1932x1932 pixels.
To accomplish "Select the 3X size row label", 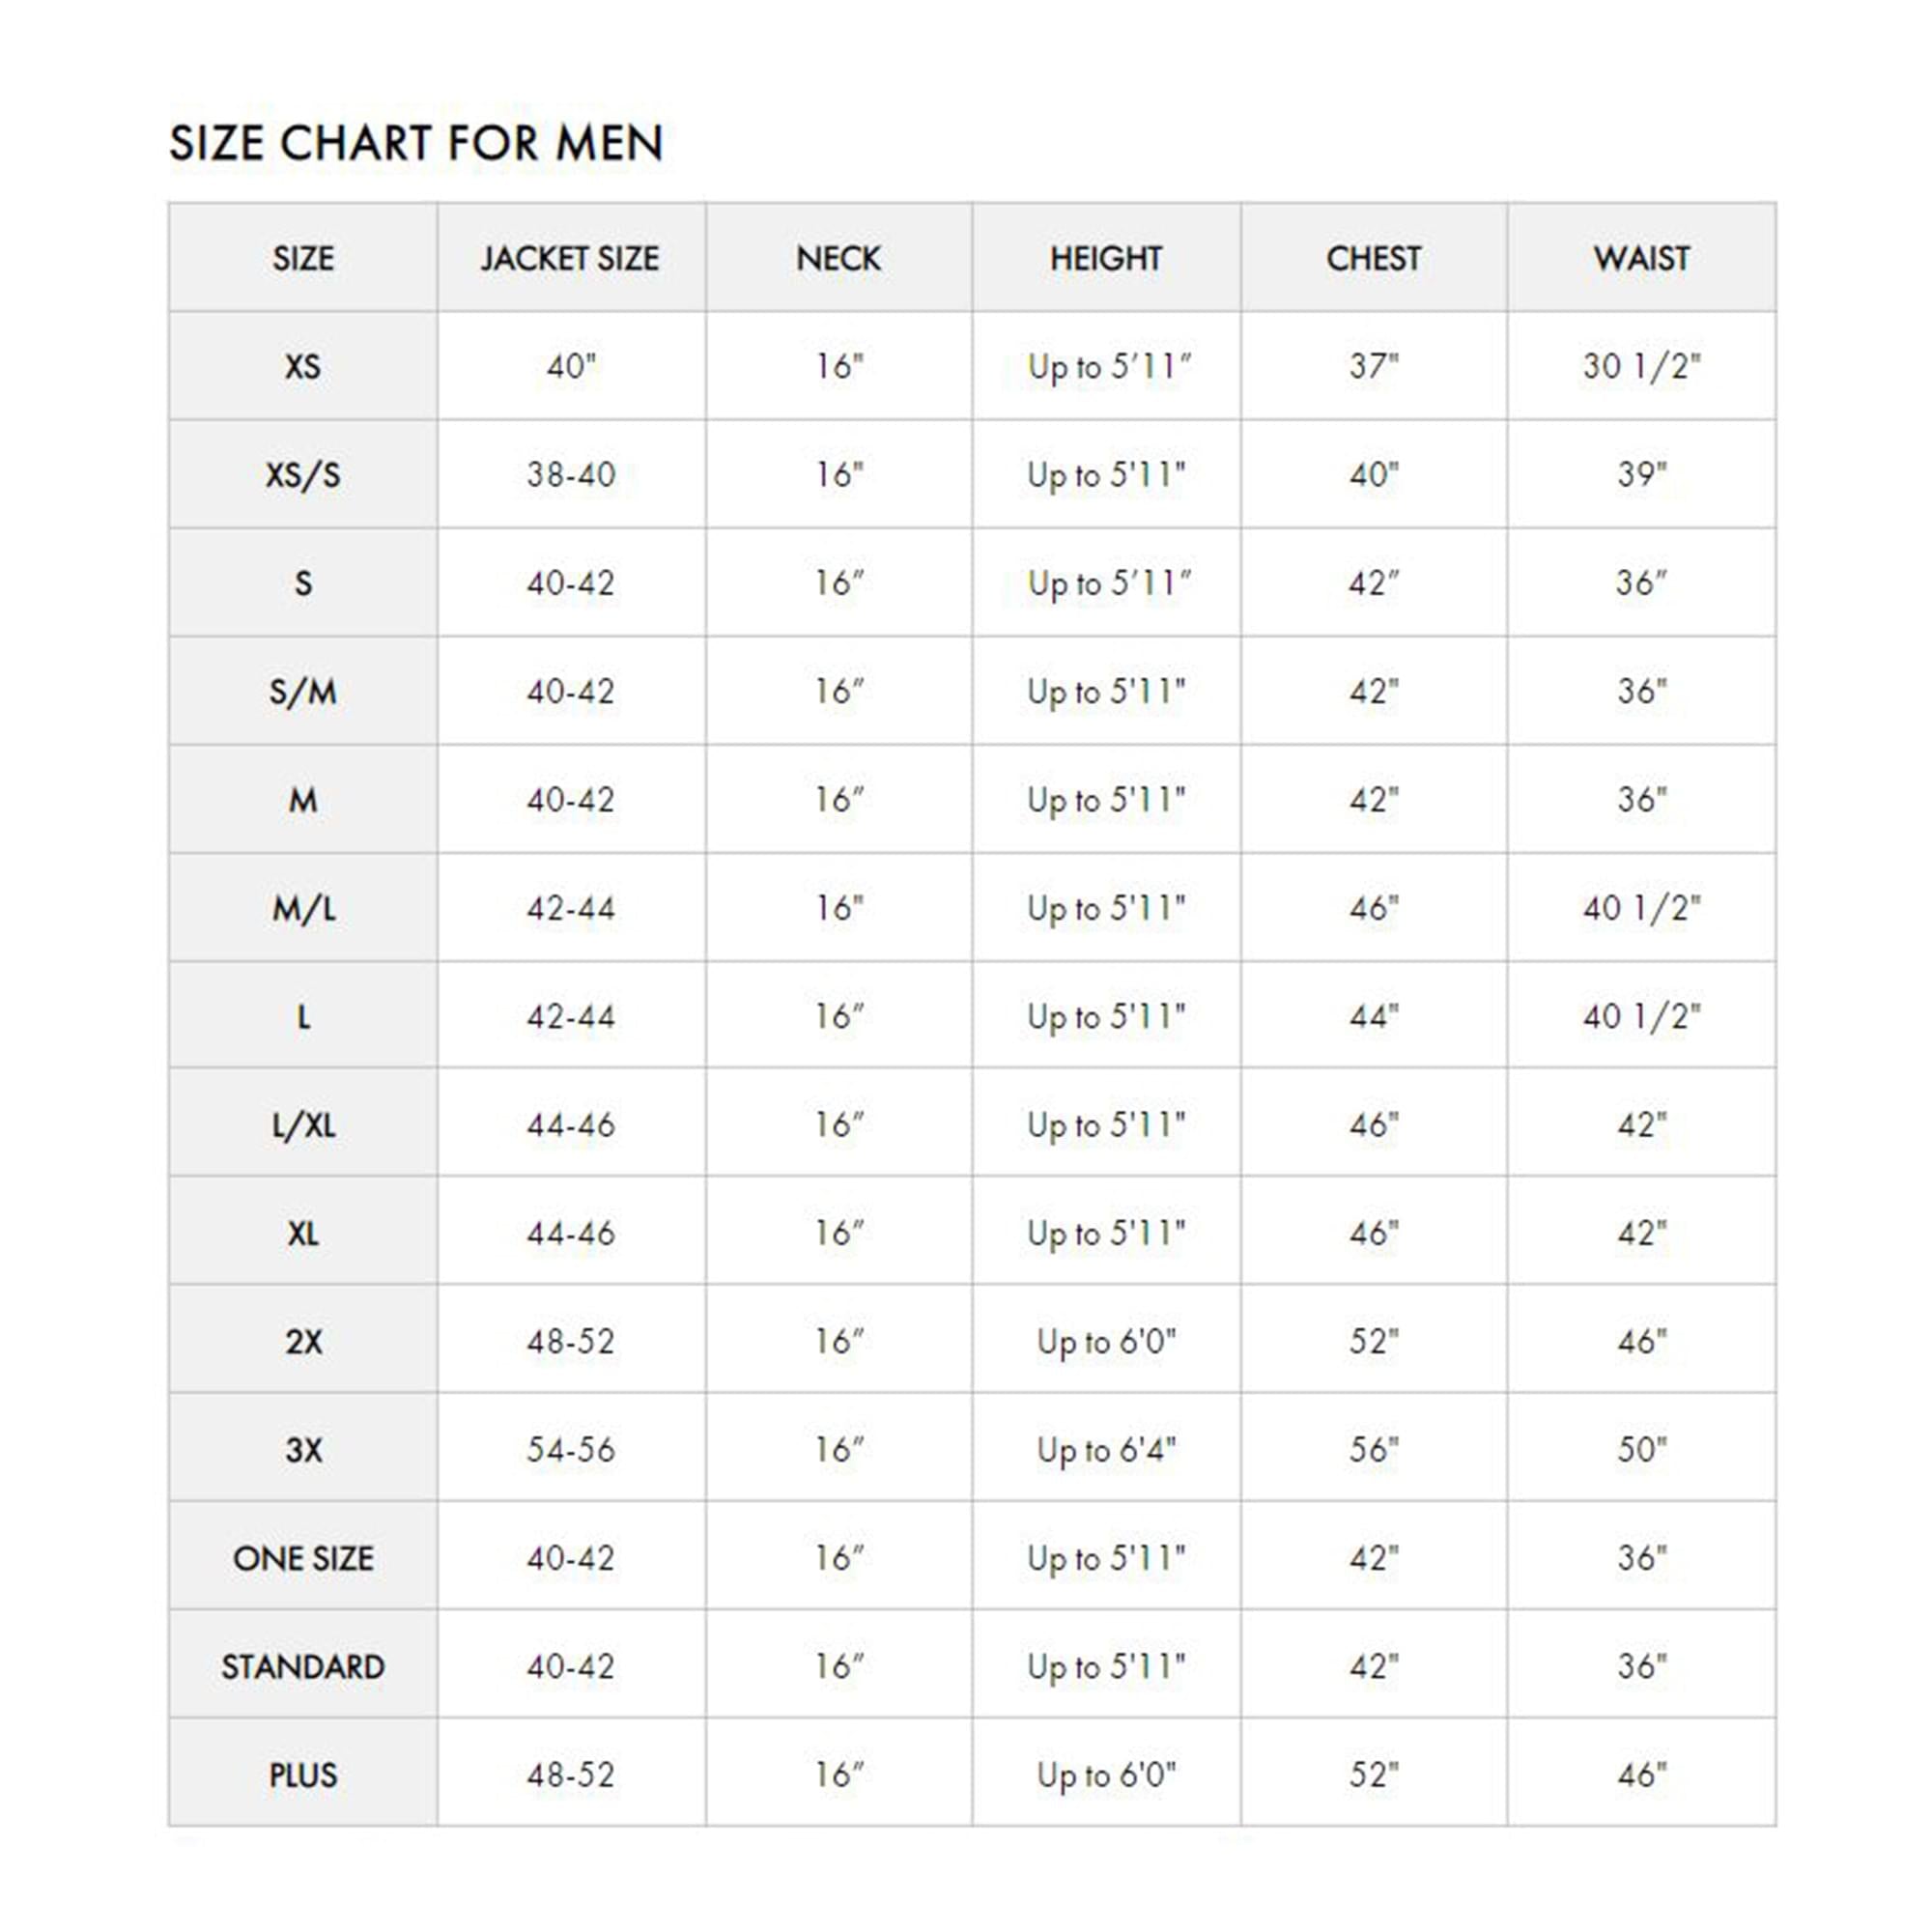I will pos(303,1450).
